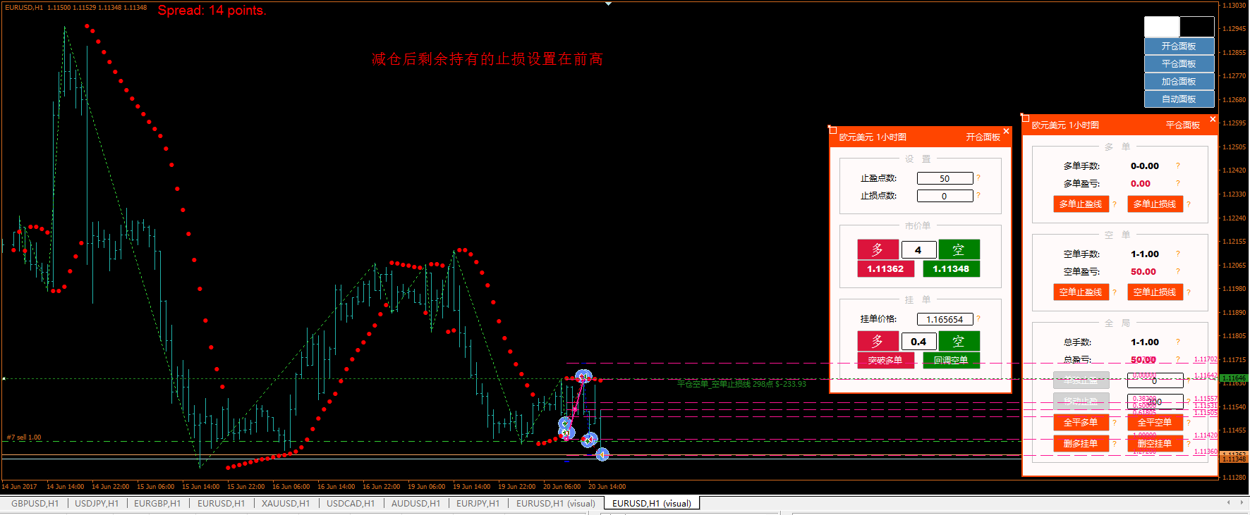Image resolution: width=1250 pixels, height=515 pixels.
Task: Close all shorts with 全平空单
Action: pyautogui.click(x=1155, y=423)
